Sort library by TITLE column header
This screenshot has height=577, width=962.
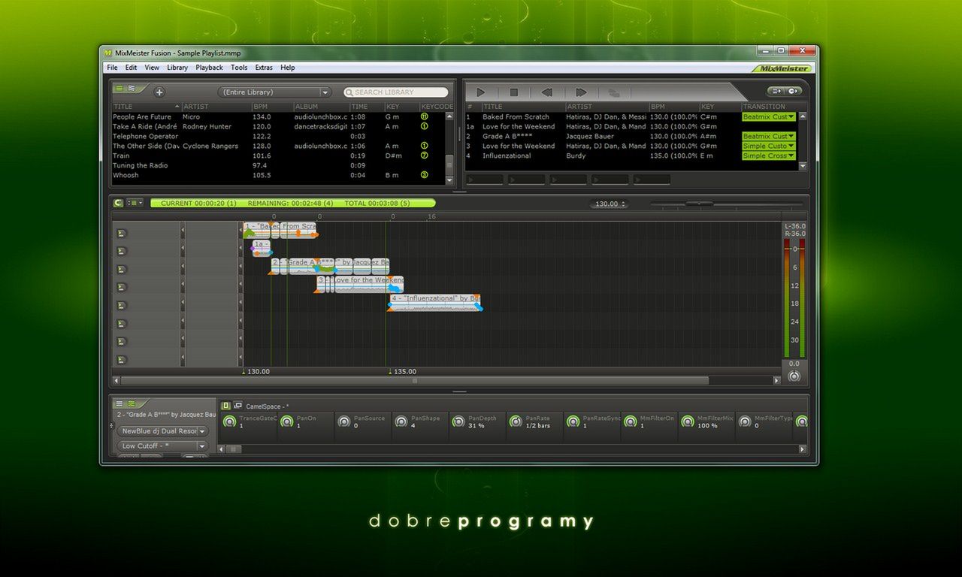click(x=146, y=107)
